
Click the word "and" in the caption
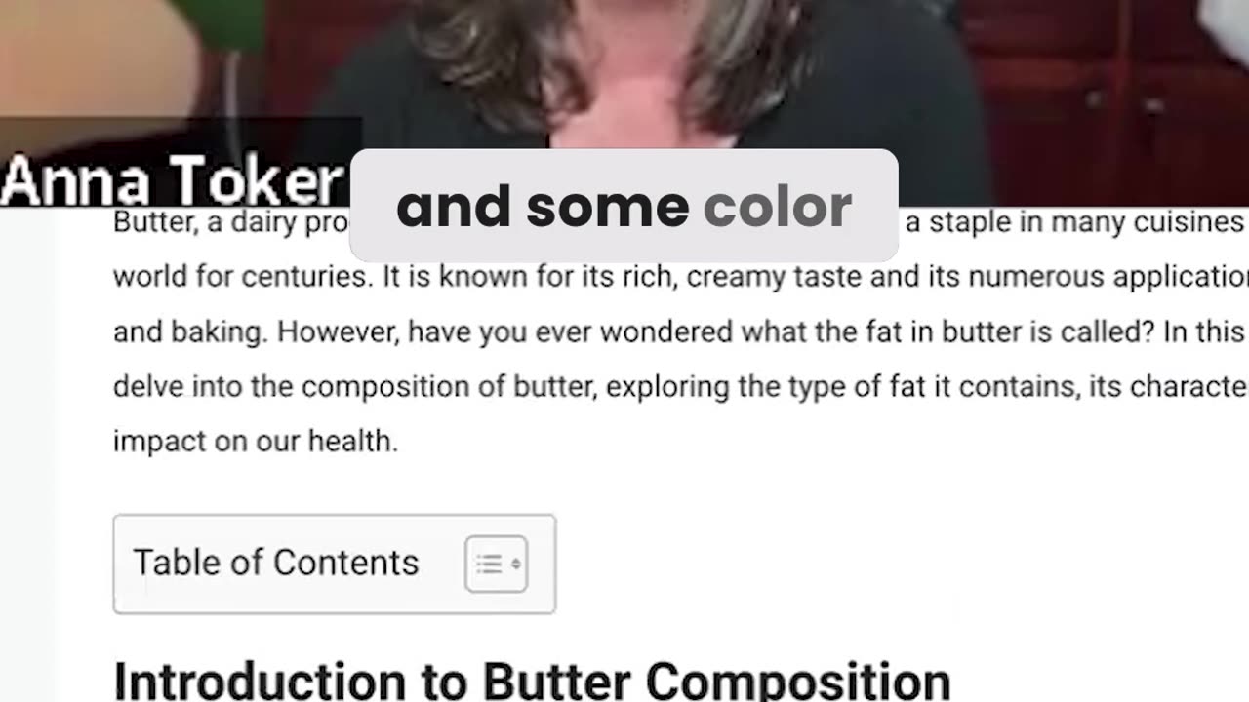point(455,207)
